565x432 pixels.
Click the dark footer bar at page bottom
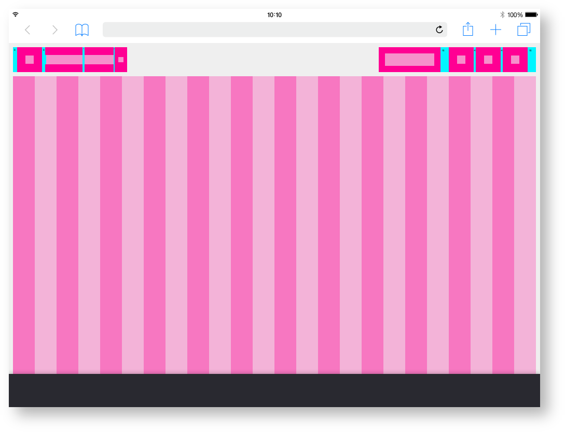click(274, 390)
